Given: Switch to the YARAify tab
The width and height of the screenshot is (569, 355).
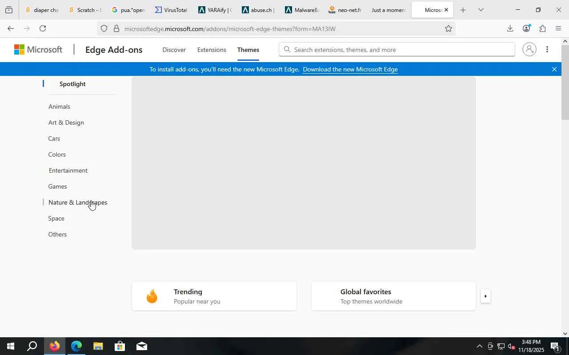Looking at the screenshot, I should click(215, 10).
